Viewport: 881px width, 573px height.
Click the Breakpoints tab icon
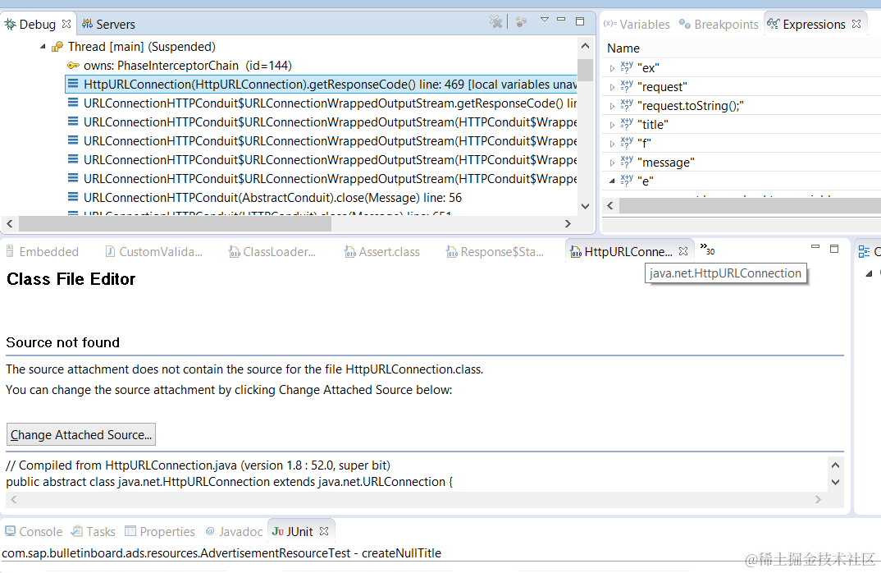pyautogui.click(x=684, y=24)
